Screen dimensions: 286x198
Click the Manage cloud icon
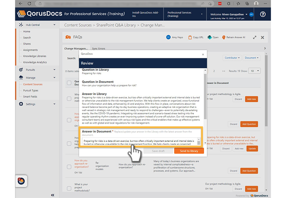tap(21, 78)
